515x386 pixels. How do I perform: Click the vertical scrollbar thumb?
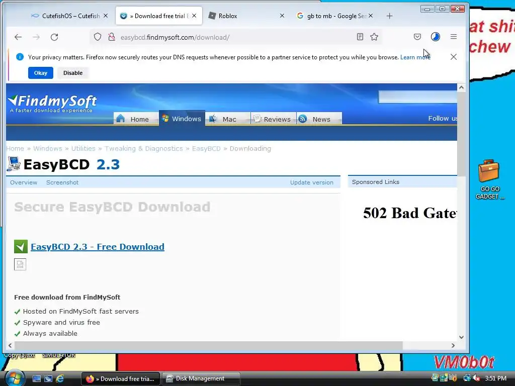(x=461, y=134)
